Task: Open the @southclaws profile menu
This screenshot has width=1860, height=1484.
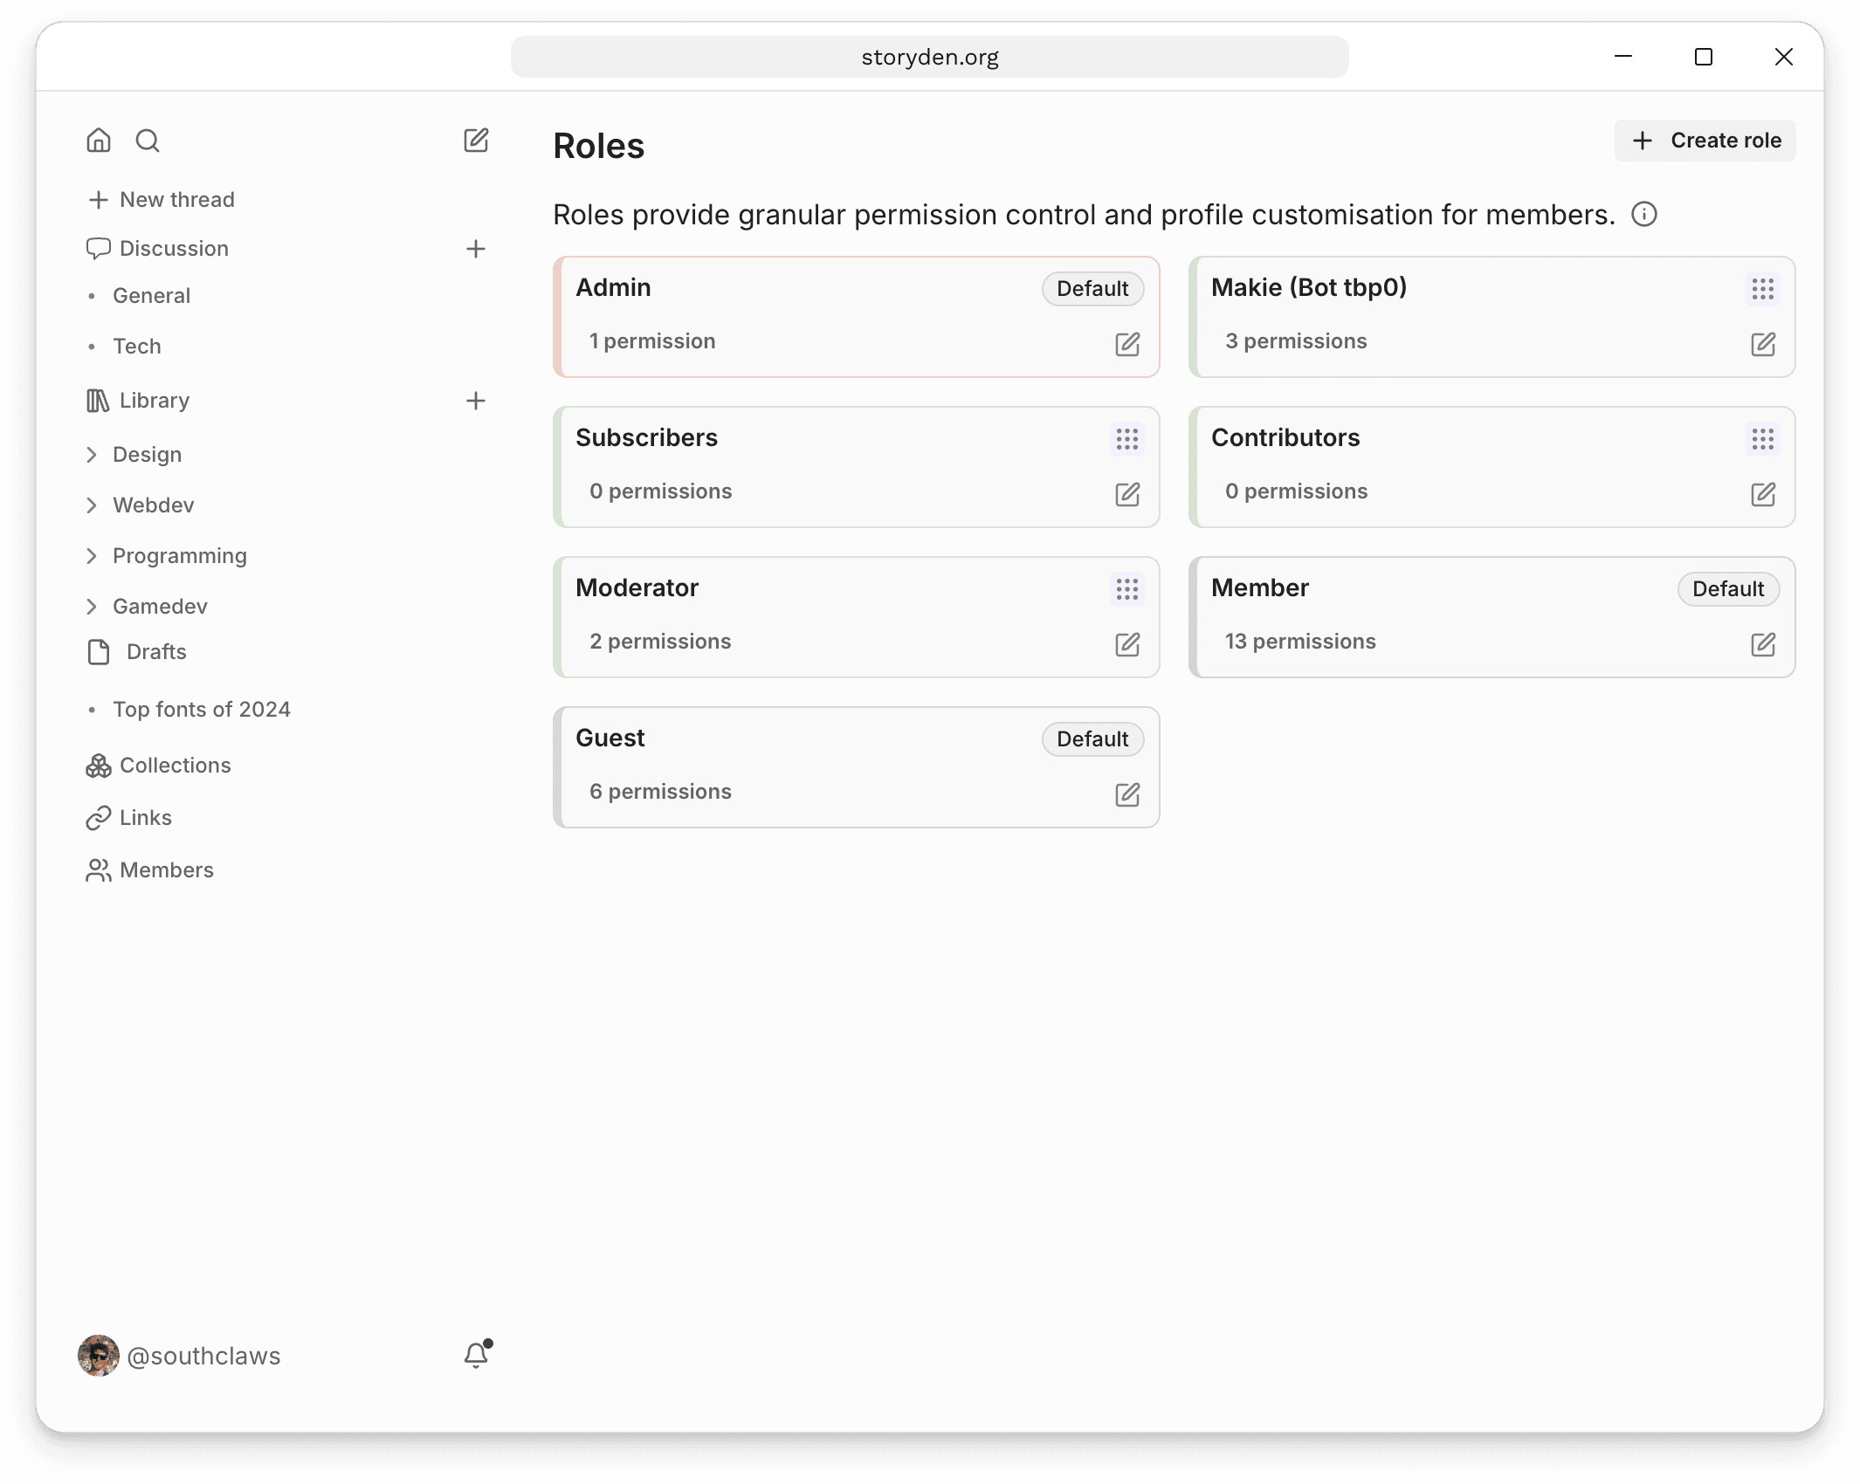Action: [x=180, y=1356]
